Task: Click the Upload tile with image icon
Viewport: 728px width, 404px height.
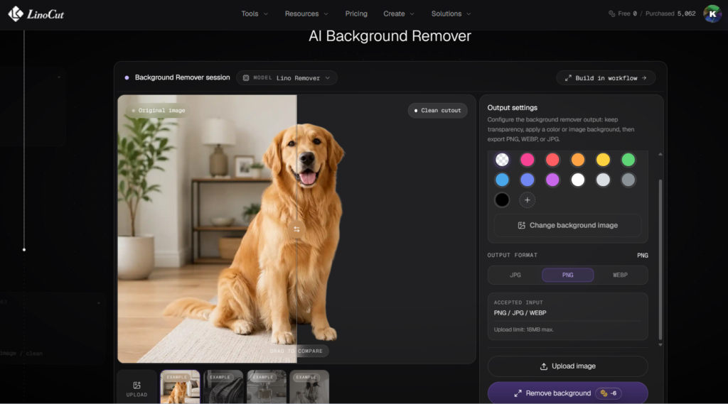Action: point(137,388)
